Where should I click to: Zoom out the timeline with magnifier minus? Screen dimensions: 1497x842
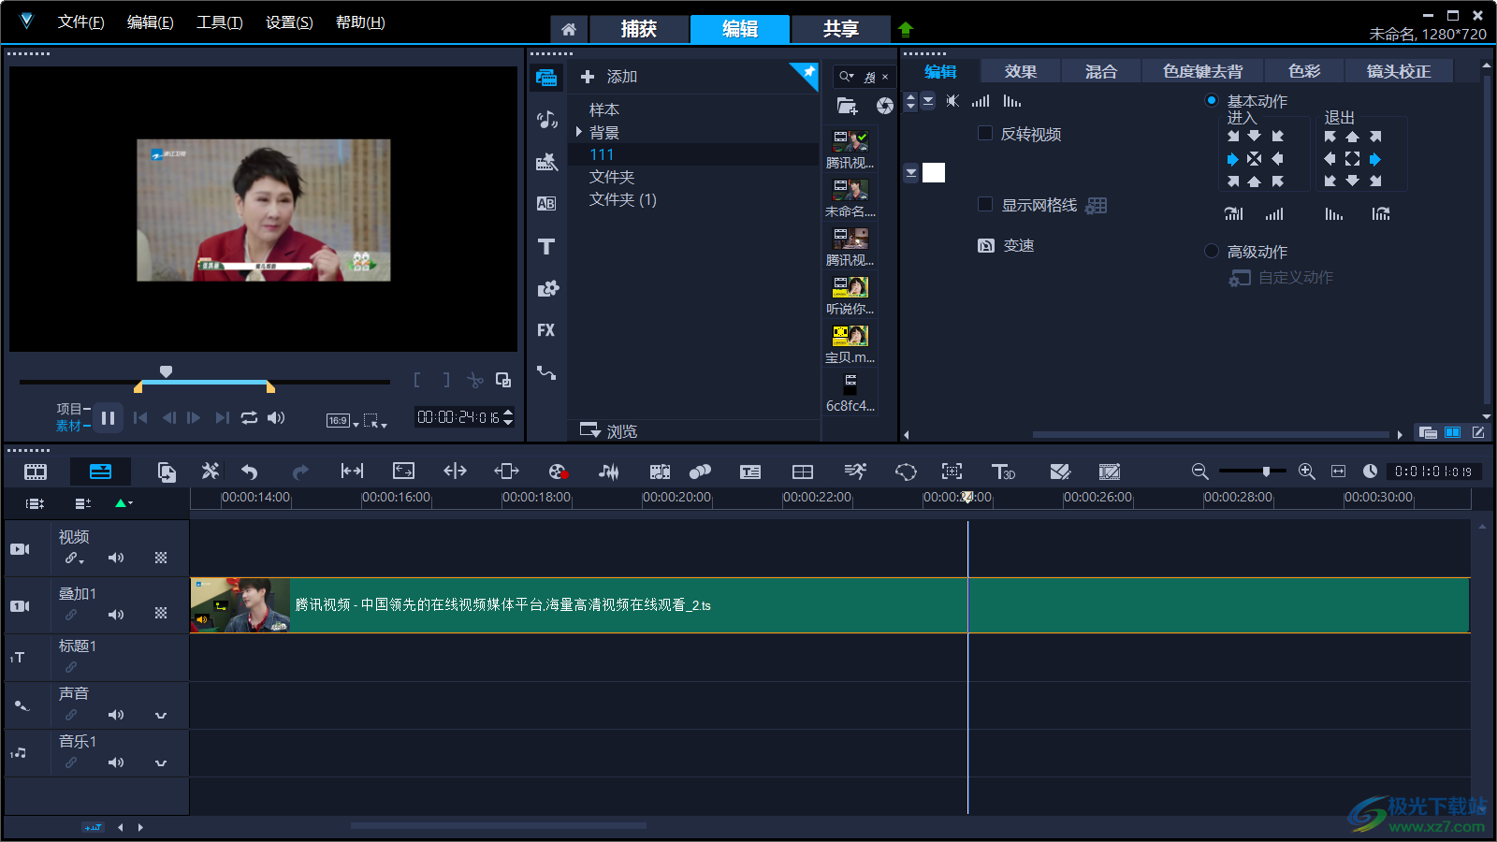tap(1199, 472)
